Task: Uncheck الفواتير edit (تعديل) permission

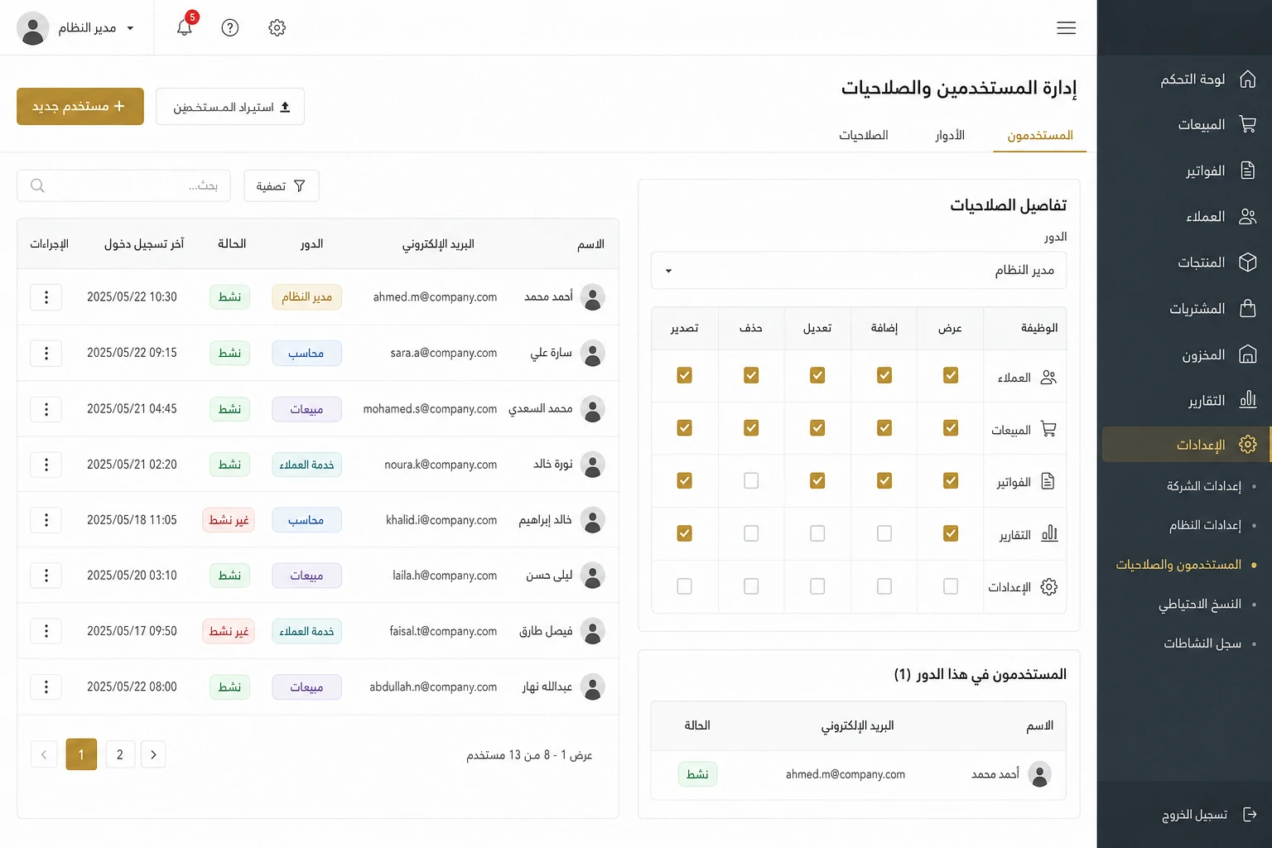Action: (817, 480)
